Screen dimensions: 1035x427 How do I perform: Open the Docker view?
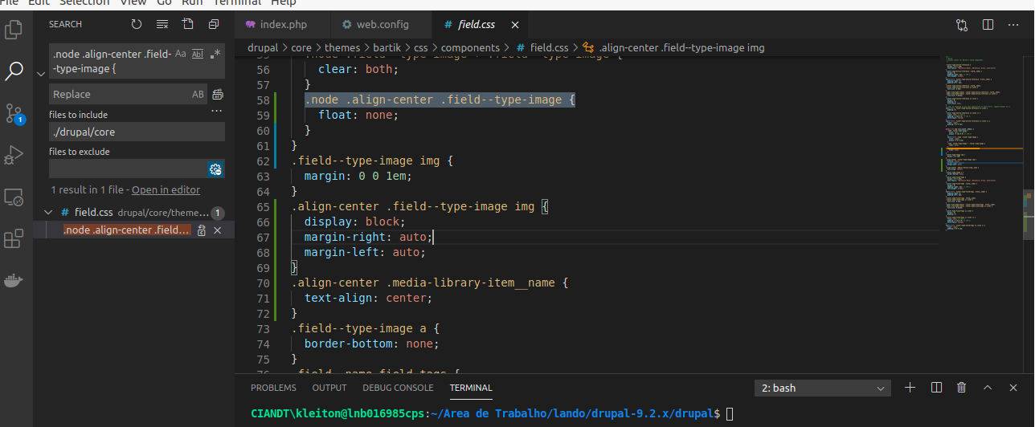(14, 281)
